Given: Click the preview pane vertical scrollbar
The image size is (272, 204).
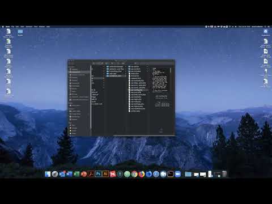Looking at the screenshot, I should pos(171,70).
